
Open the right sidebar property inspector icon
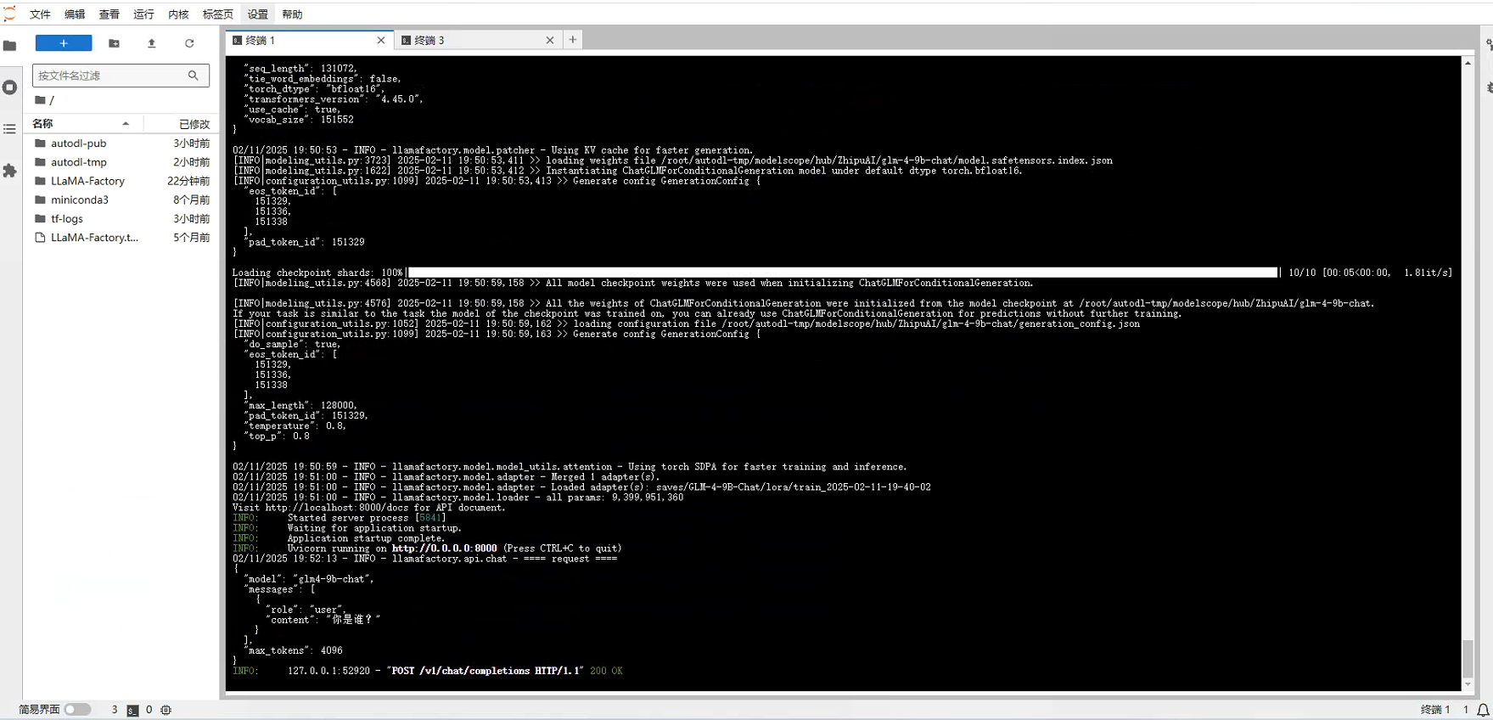click(1489, 45)
